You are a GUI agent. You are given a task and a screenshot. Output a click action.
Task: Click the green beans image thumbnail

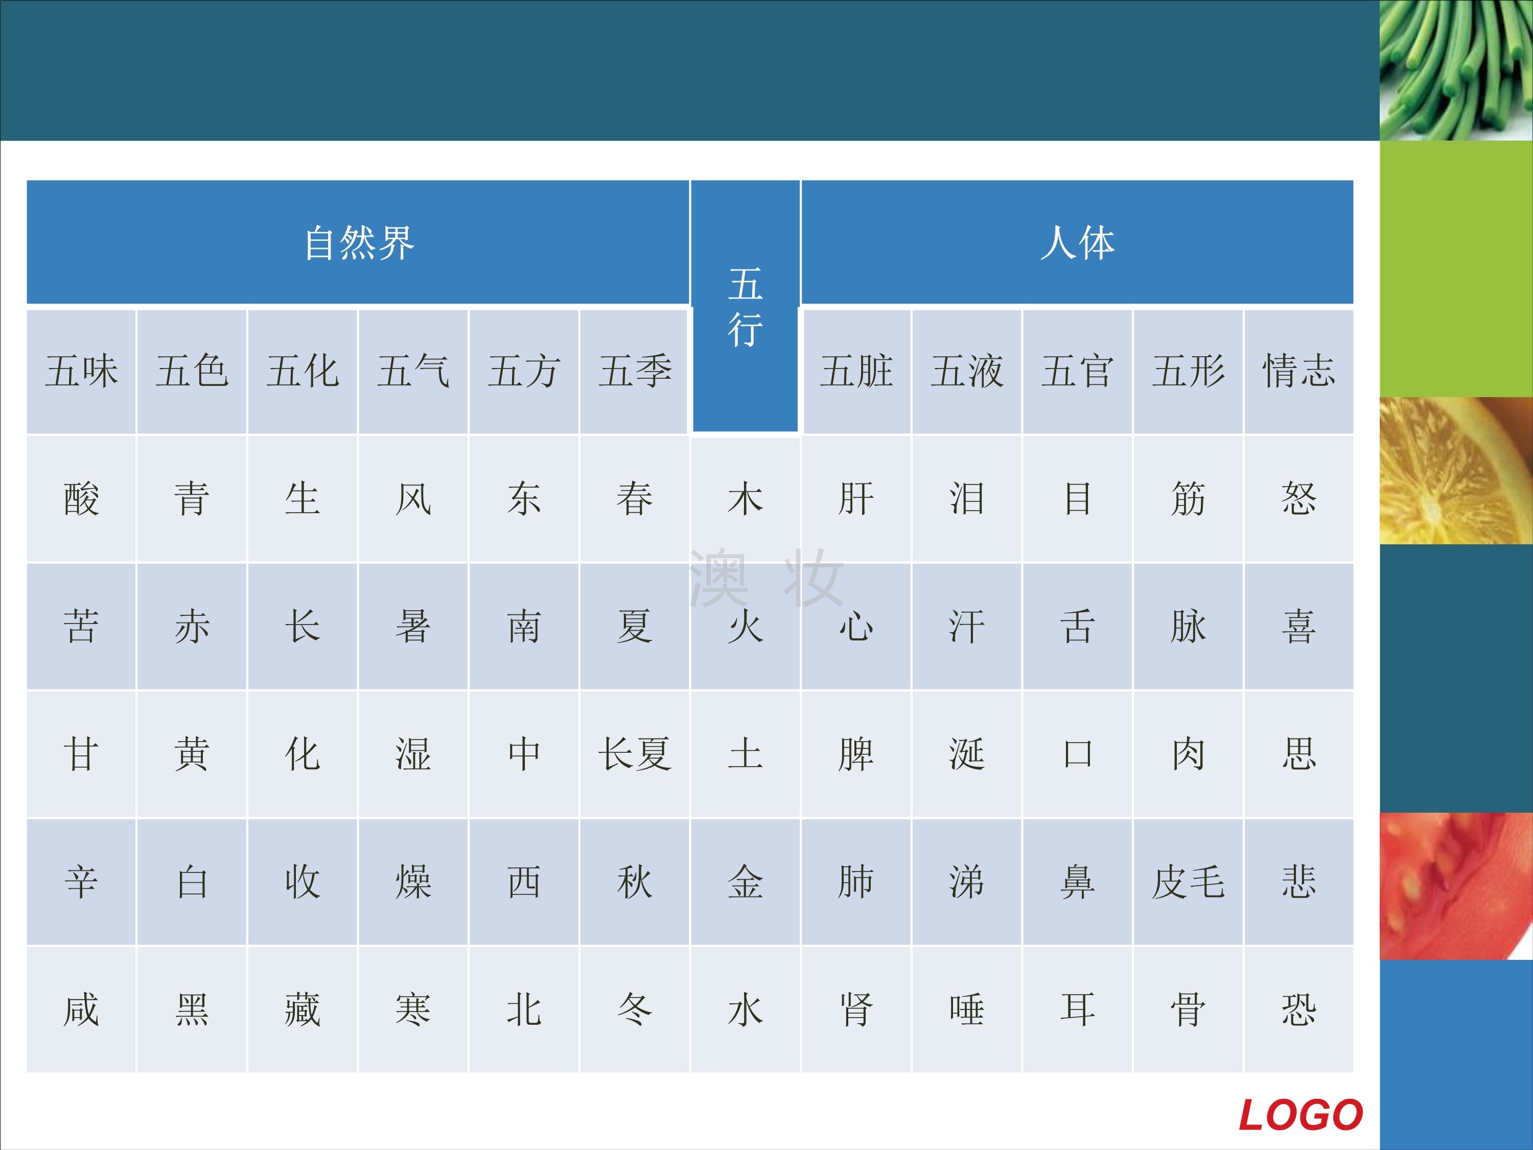1455,70
